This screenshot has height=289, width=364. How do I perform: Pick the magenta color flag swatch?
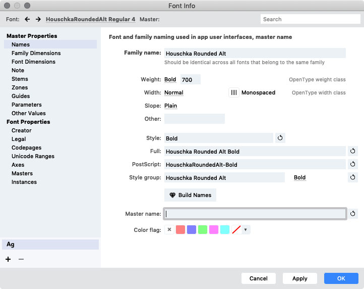(214, 230)
